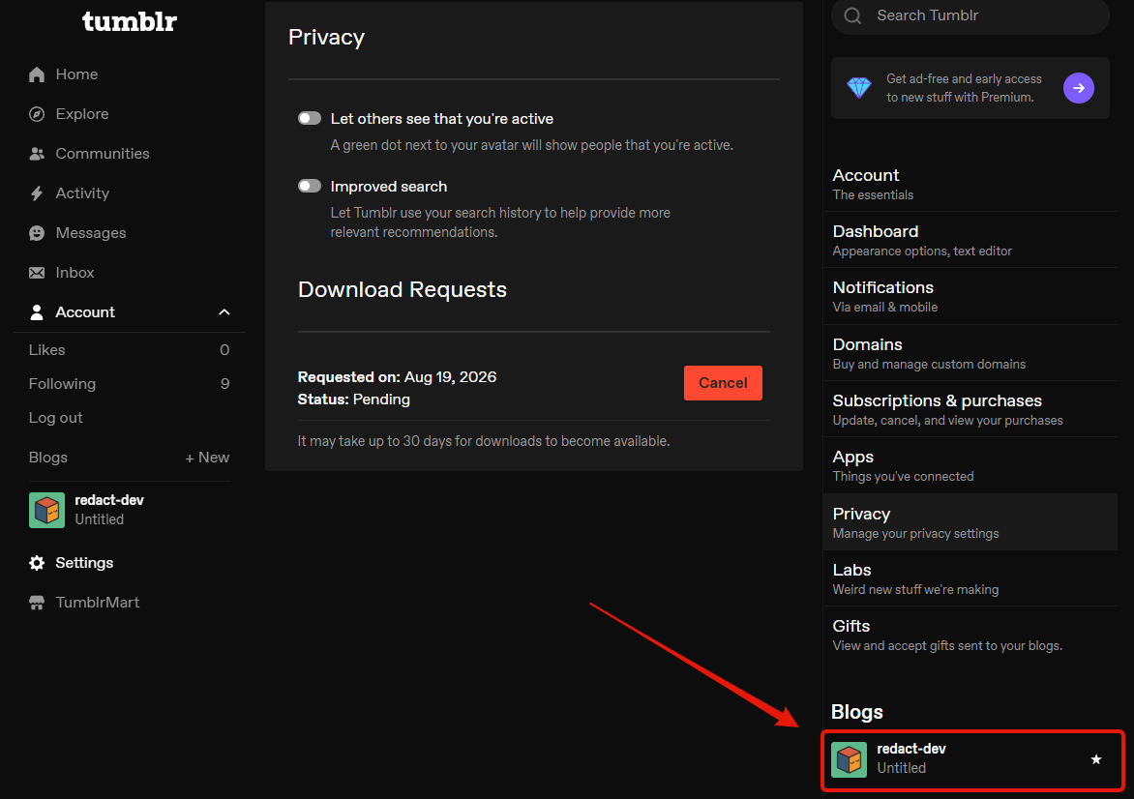Click the Tumblr logo

[x=130, y=21]
